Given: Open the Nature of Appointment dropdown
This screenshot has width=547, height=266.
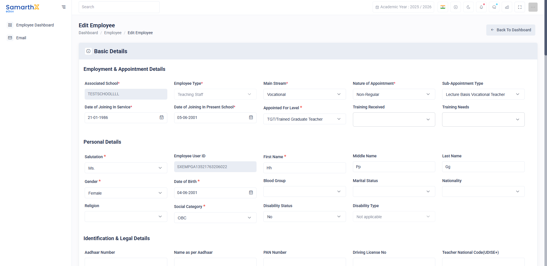Looking at the screenshot, I should [394, 94].
